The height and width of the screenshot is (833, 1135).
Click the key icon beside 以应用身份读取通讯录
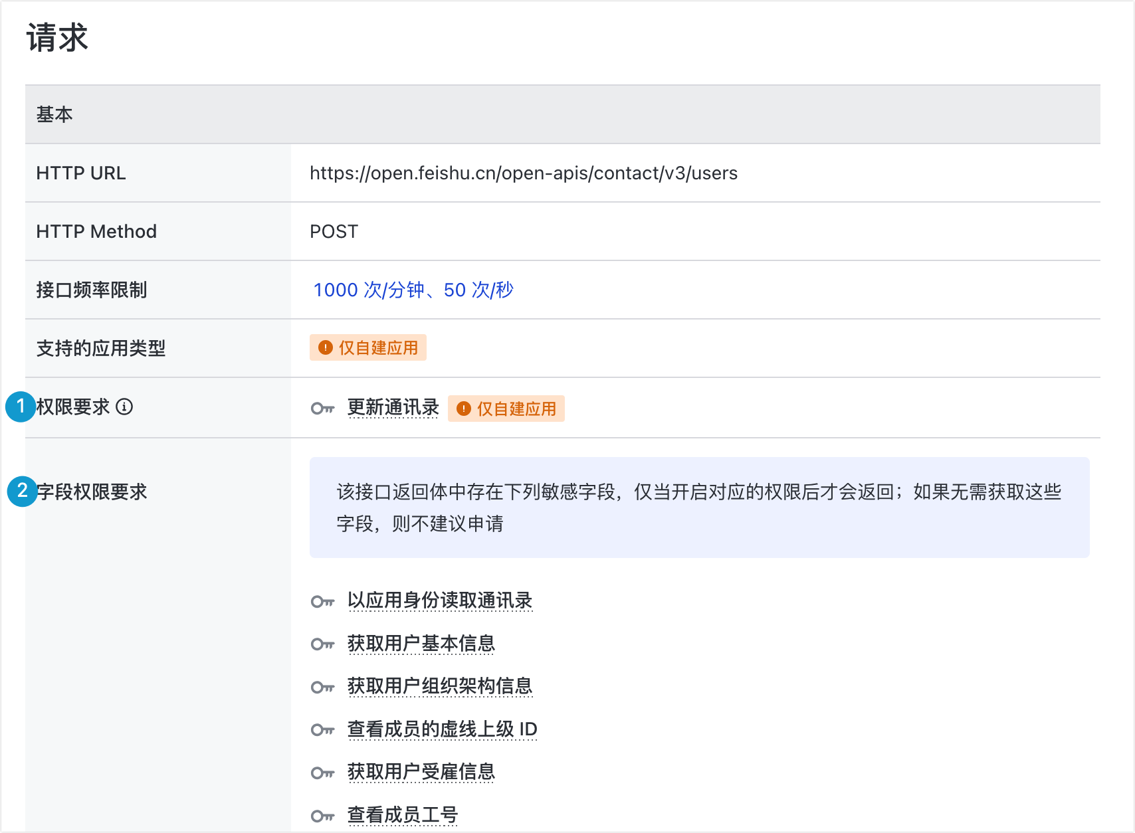pyautogui.click(x=322, y=602)
